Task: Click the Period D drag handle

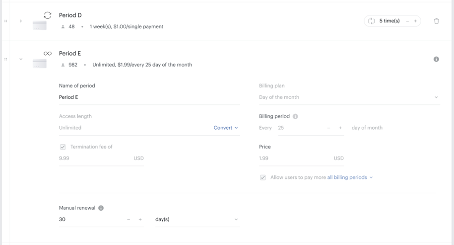Action: click(x=5, y=21)
